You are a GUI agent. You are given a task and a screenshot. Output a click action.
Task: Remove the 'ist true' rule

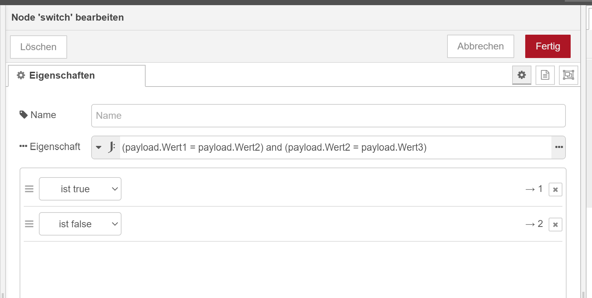click(555, 190)
